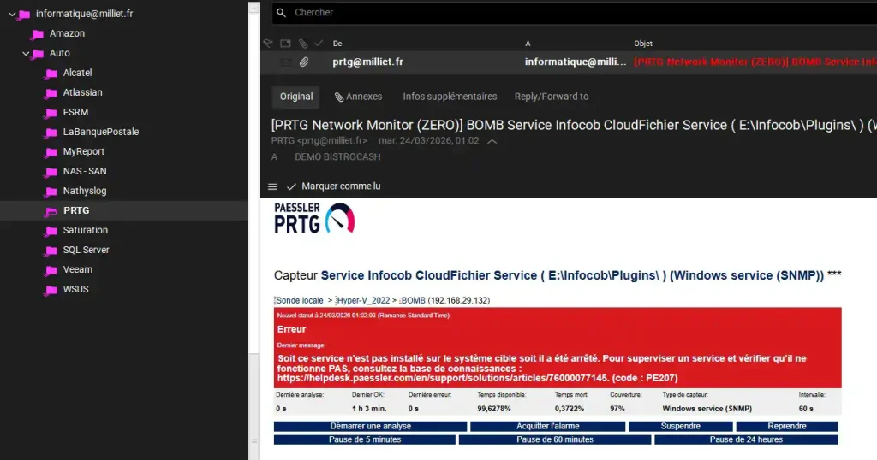Sort messages by the Objet column
The image size is (877, 460).
click(643, 44)
